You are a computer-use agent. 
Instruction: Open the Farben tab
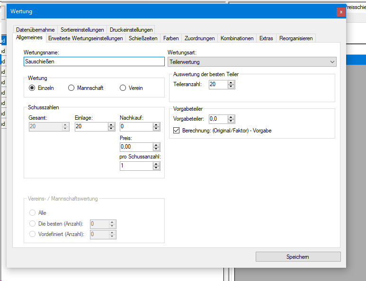click(x=171, y=38)
